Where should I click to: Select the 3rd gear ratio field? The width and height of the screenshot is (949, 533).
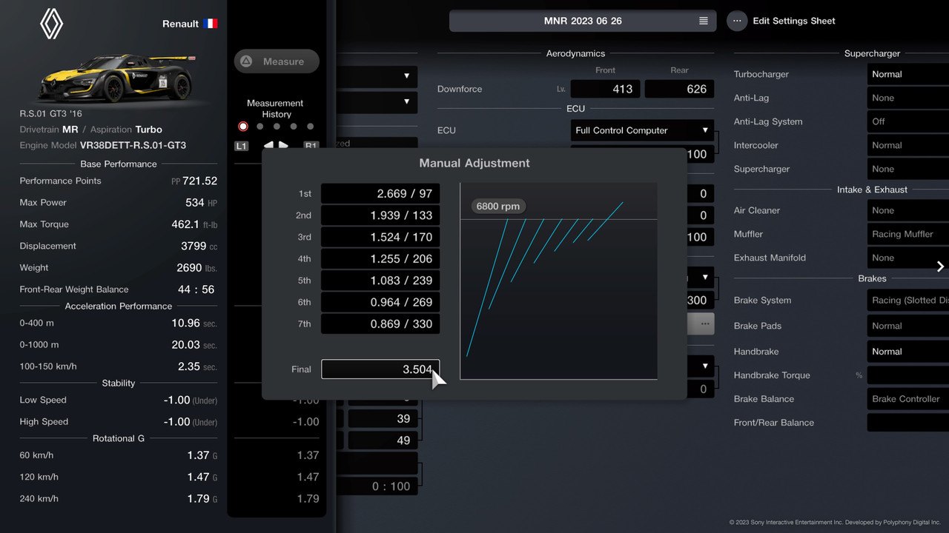point(380,237)
